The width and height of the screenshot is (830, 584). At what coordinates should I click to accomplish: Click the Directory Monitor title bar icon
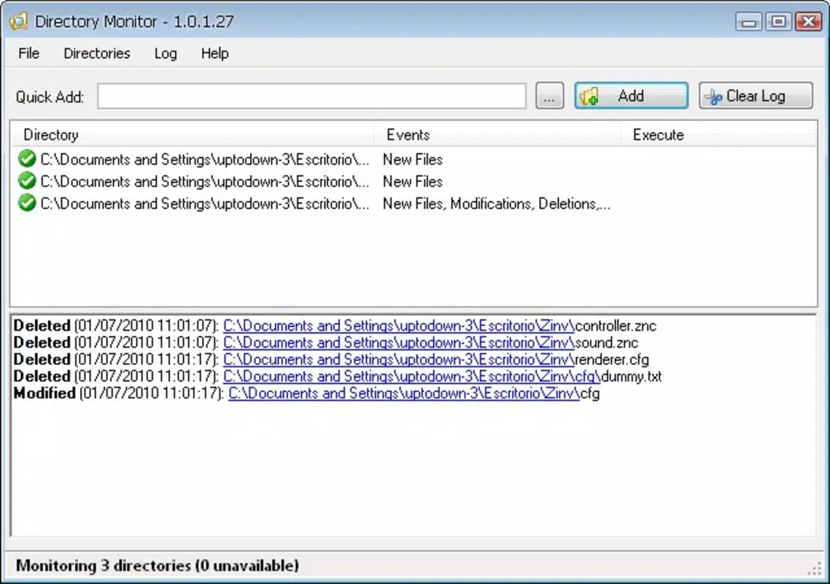[18, 21]
